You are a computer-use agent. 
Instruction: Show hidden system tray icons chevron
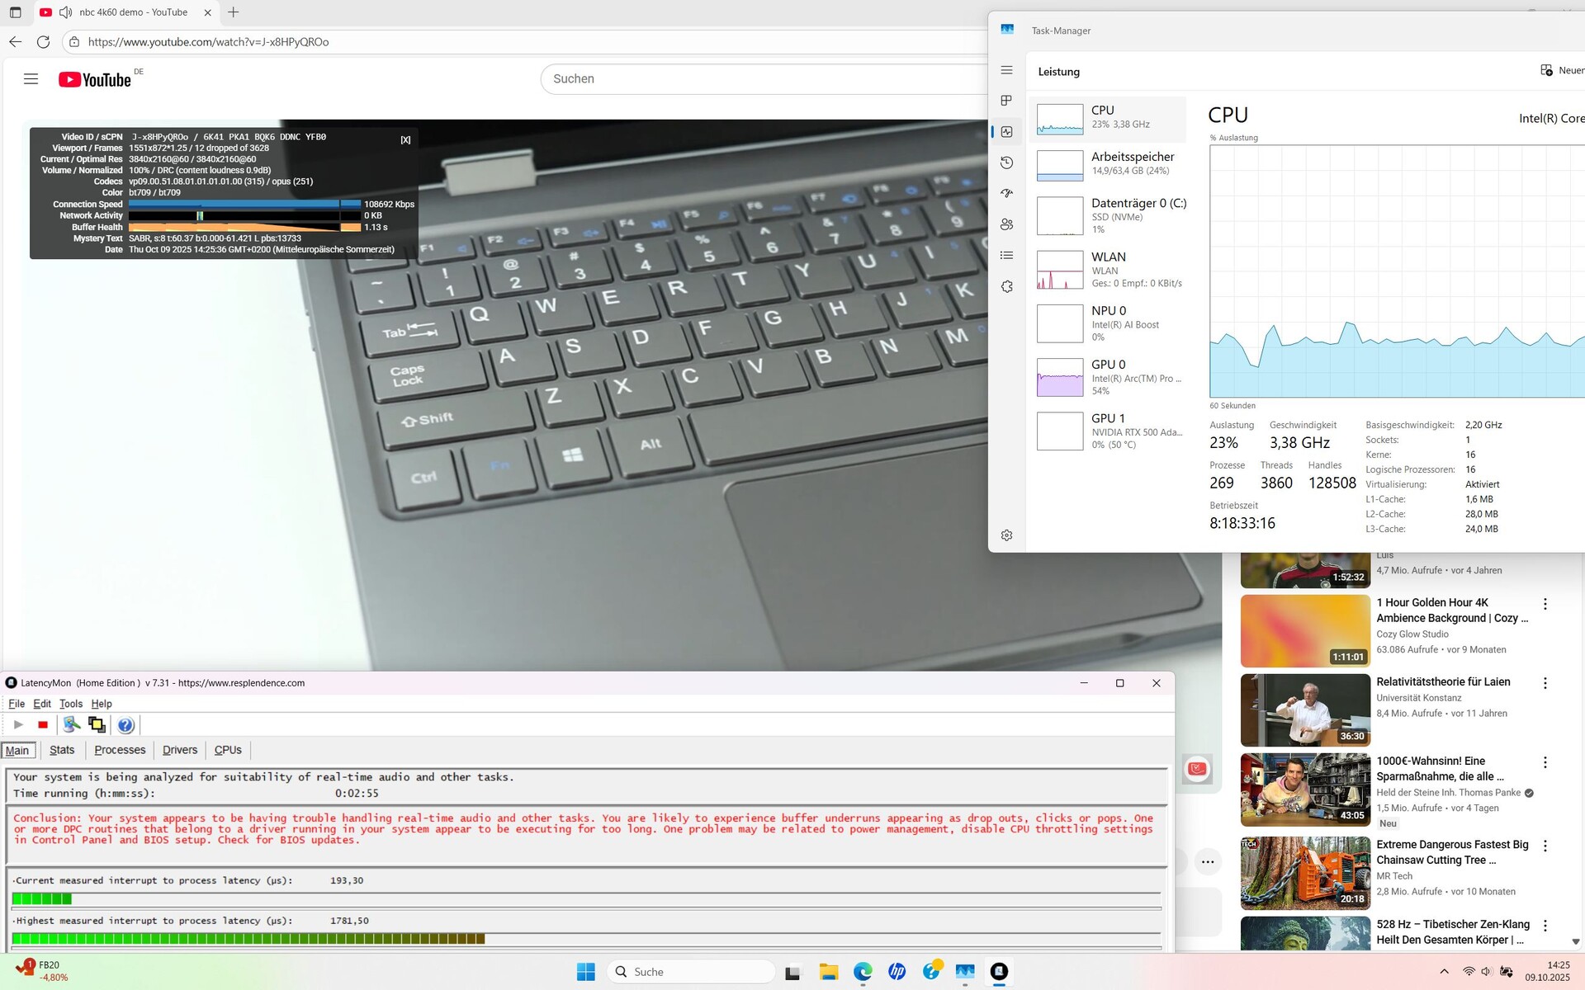[x=1444, y=972]
